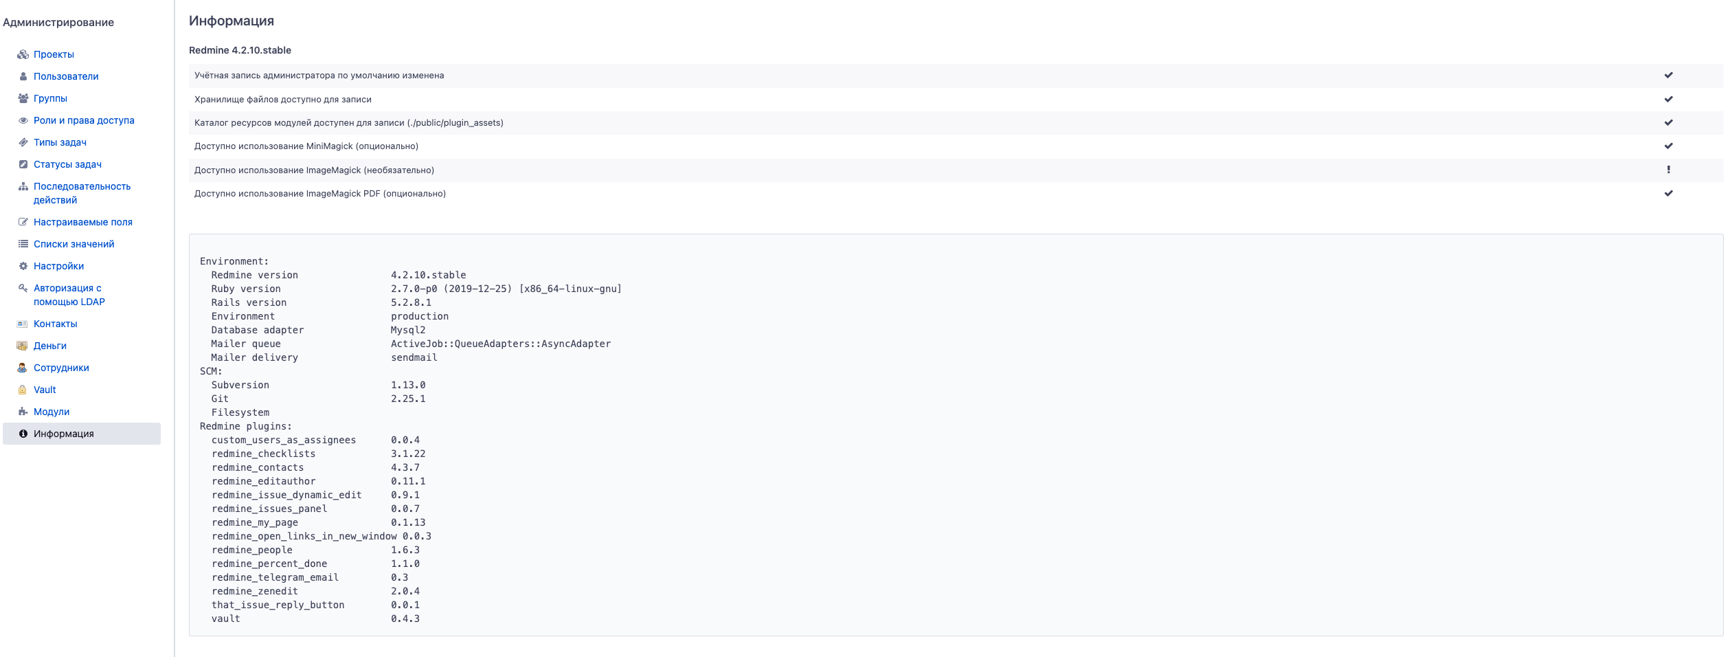Click the Vault lock icon

(23, 390)
